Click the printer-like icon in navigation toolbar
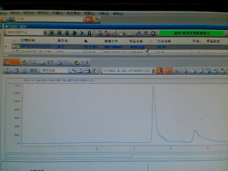The height and width of the screenshot is (171, 228). (122, 33)
